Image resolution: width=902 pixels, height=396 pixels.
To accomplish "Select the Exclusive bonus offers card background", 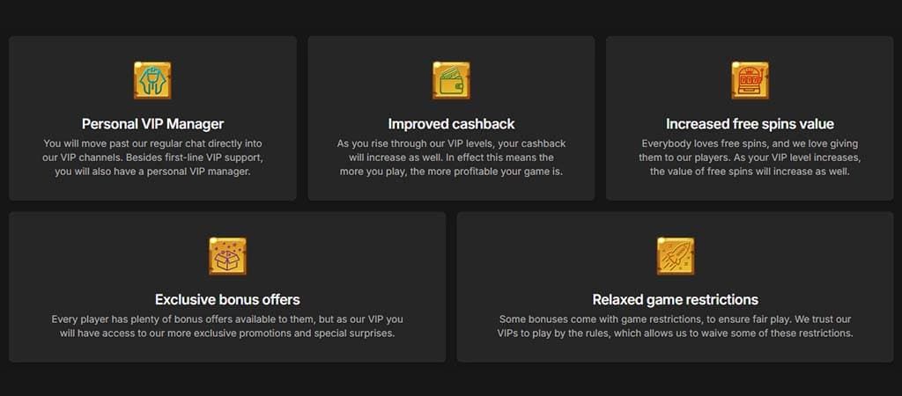I will 227,287.
